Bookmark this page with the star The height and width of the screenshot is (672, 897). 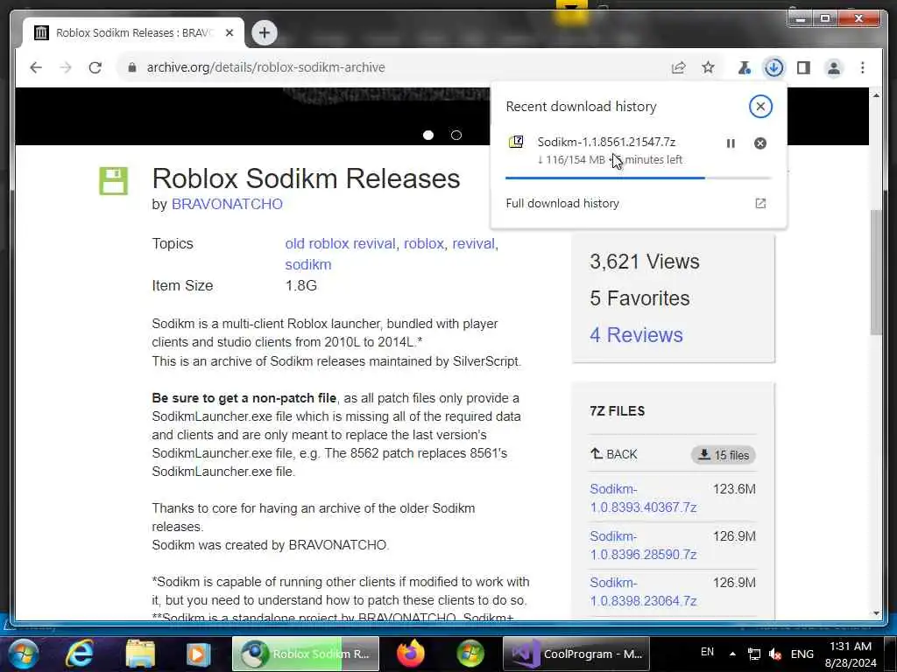[x=708, y=67]
